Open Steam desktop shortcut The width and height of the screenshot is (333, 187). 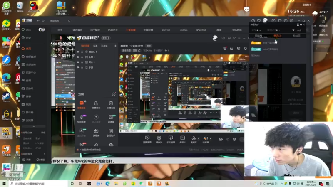click(x=6, y=97)
